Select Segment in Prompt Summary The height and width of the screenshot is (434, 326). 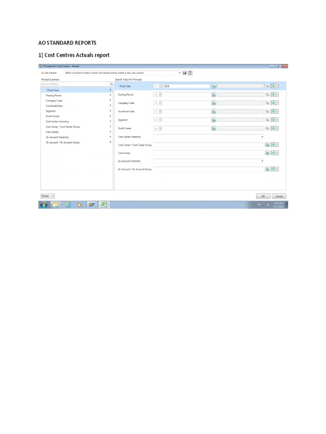point(77,111)
